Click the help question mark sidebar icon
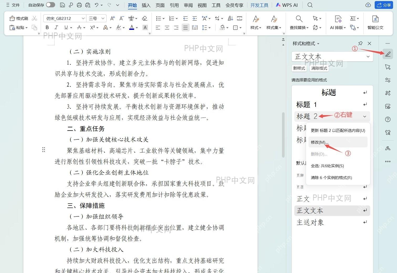This screenshot has width=397, height=273. tap(388, 119)
